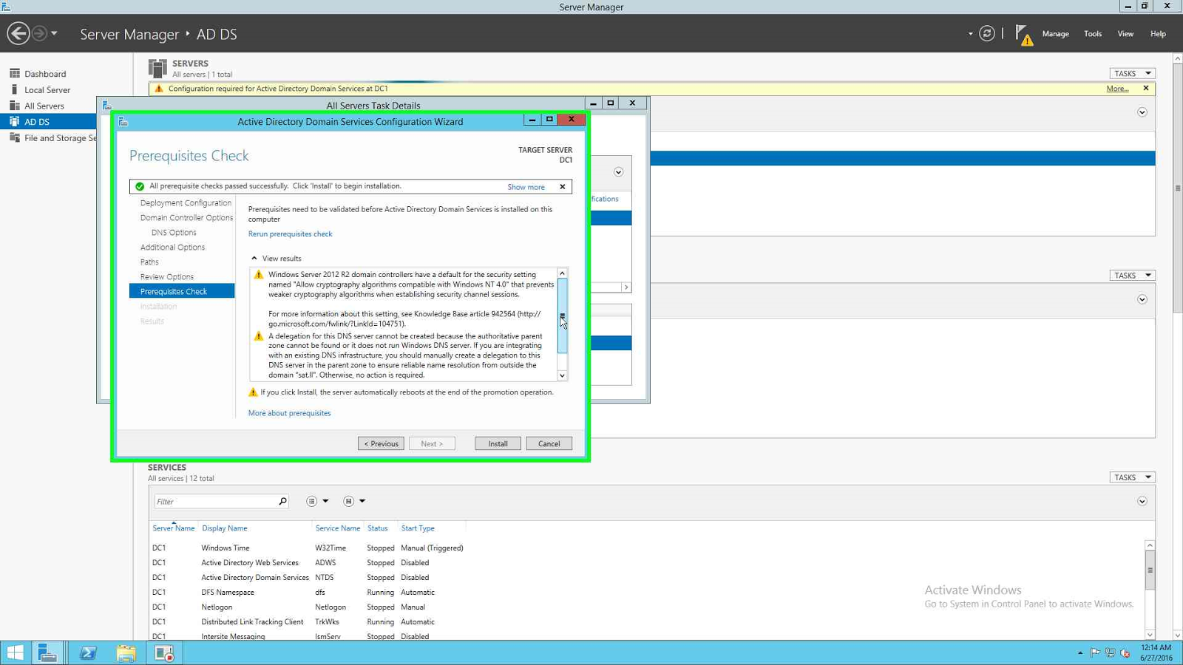Open the Manage menu
This screenshot has height=665, width=1183.
[1055, 34]
